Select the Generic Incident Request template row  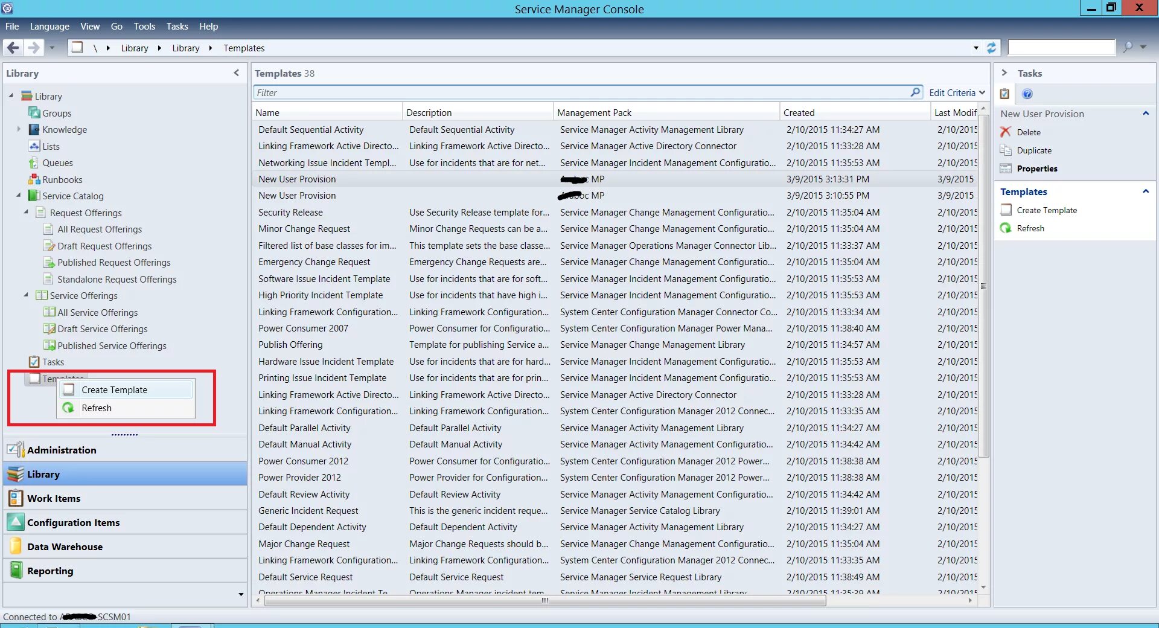click(615, 511)
